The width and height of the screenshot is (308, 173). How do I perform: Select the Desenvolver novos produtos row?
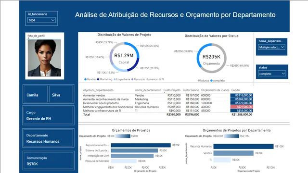[x=168, y=103]
